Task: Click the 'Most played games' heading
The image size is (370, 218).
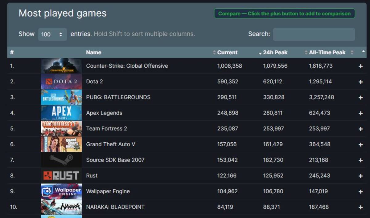Action: pos(63,14)
